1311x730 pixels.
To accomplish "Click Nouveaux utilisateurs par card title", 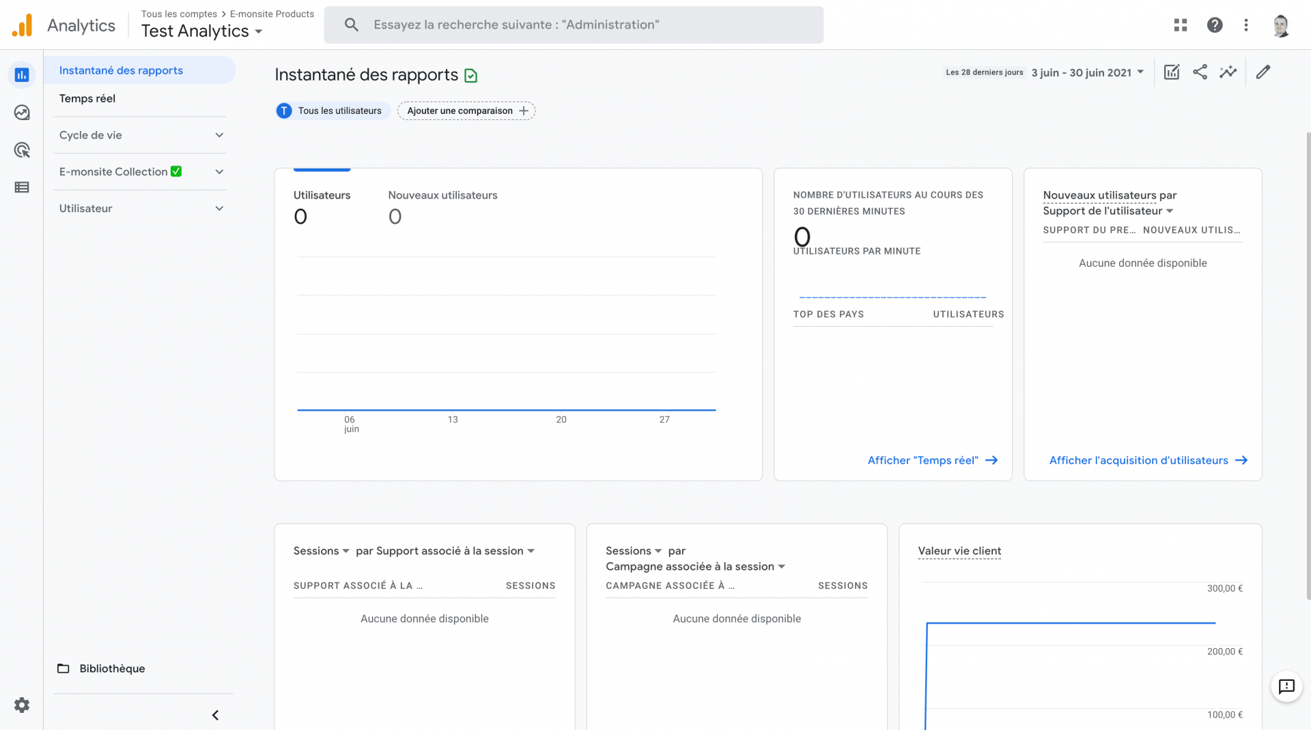I will [x=1110, y=195].
